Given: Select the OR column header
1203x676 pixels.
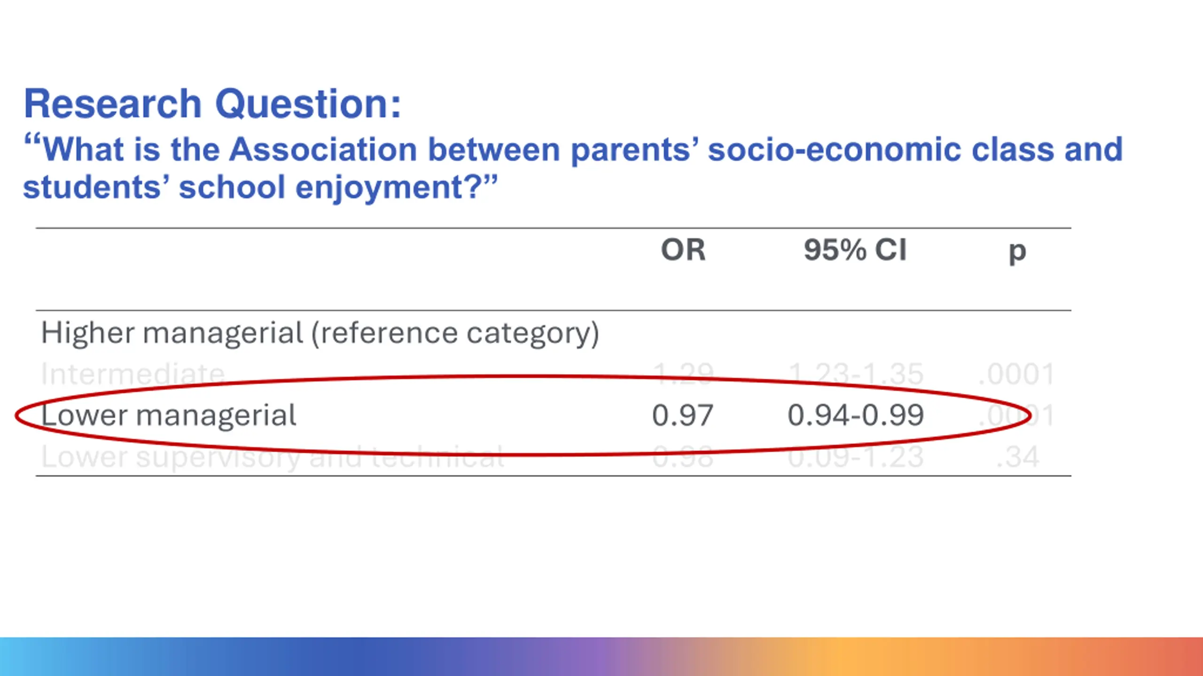Looking at the screenshot, I should [683, 250].
